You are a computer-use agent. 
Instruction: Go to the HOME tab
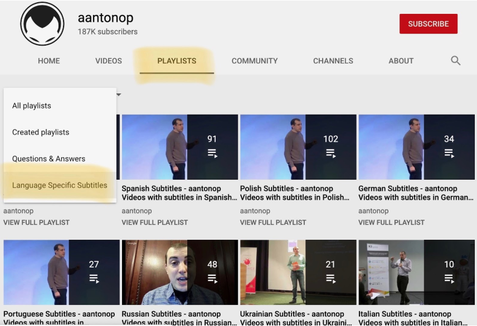[48, 61]
